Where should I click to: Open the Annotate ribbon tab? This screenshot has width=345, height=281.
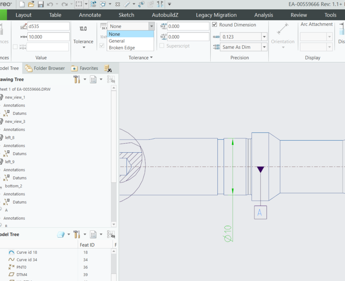[x=90, y=15]
